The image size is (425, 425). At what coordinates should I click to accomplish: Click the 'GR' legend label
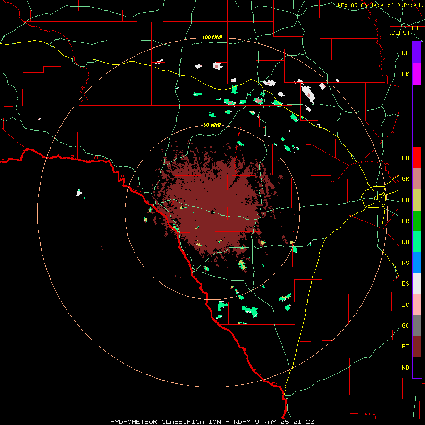tap(405, 179)
